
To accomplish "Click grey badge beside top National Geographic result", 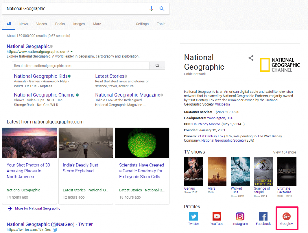I will tap(51, 46).
